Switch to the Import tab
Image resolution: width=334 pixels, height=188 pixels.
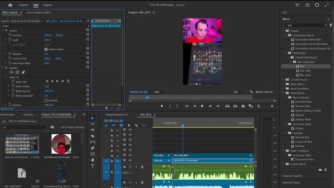(x=23, y=5)
